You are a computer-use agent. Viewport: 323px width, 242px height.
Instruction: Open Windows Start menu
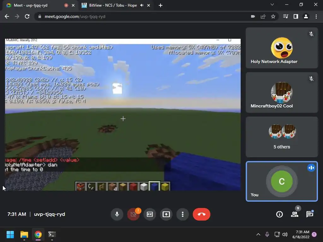[x=10, y=234]
